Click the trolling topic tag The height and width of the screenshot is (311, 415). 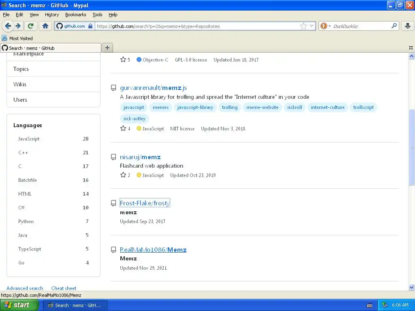pos(229,107)
